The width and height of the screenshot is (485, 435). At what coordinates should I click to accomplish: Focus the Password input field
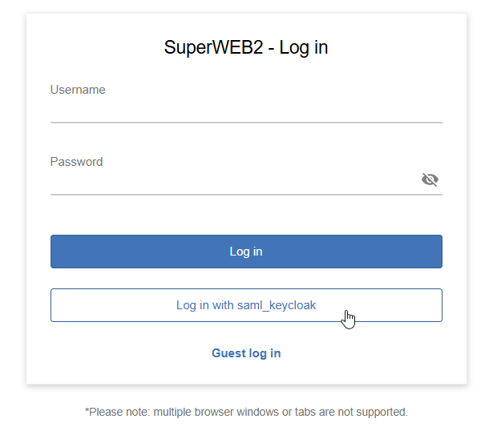[x=232, y=182]
